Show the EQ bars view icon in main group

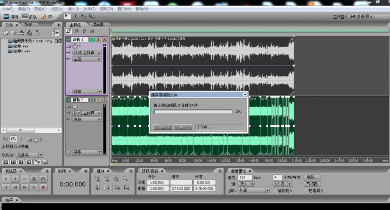coord(92,31)
